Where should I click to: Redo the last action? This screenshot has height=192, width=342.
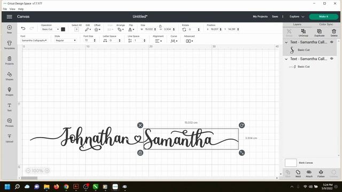[32, 28]
